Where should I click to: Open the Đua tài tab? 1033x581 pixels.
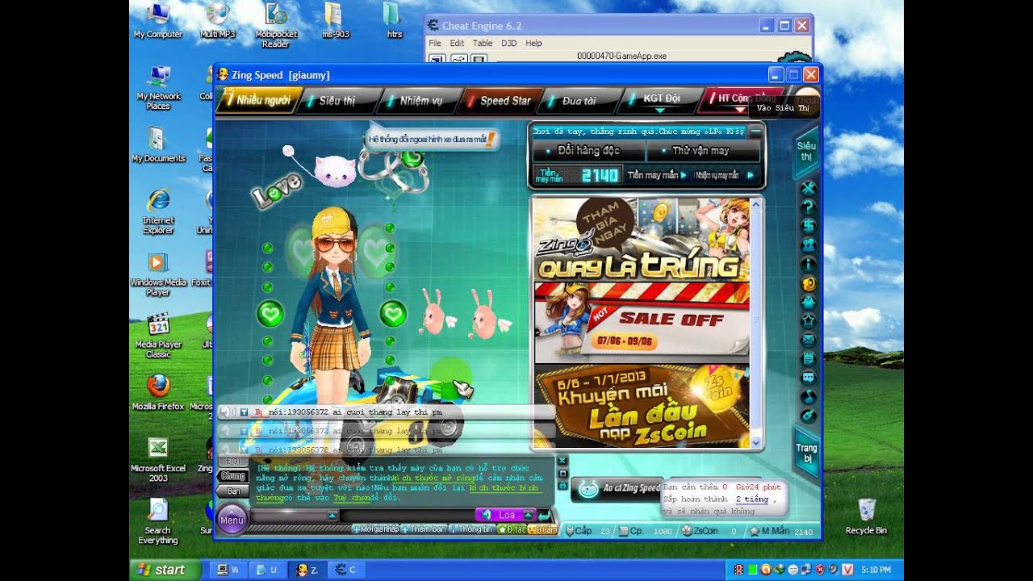tap(578, 101)
